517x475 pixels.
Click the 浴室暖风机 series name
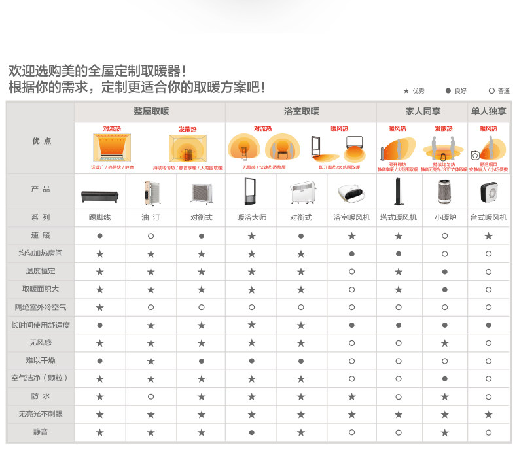(352, 218)
